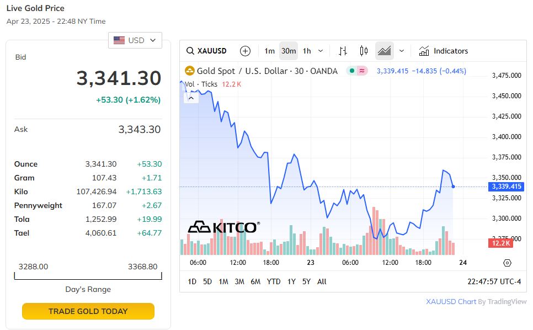Open the Indicators panel
Image resolution: width=533 pixels, height=330 pixels.
pos(444,51)
